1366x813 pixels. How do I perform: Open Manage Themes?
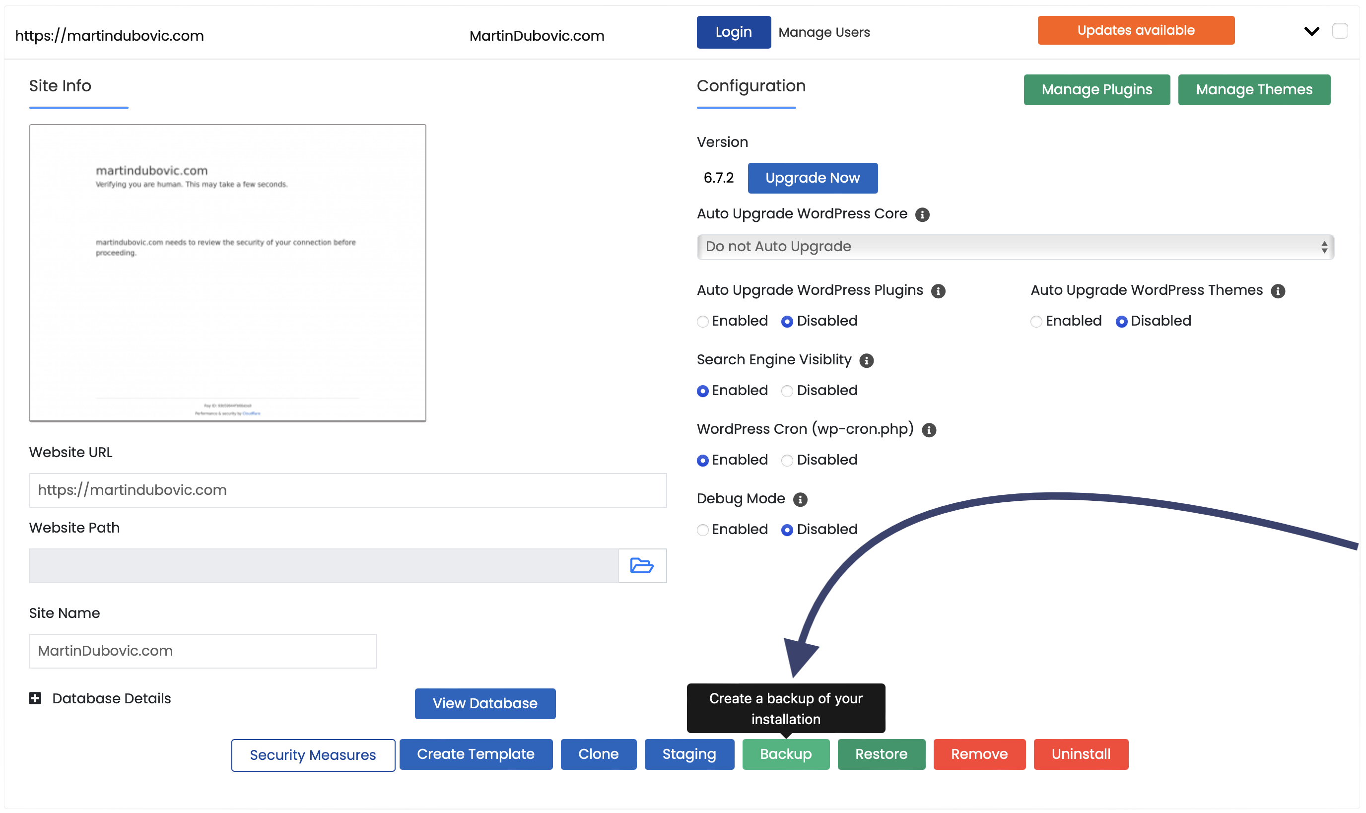pyautogui.click(x=1254, y=90)
